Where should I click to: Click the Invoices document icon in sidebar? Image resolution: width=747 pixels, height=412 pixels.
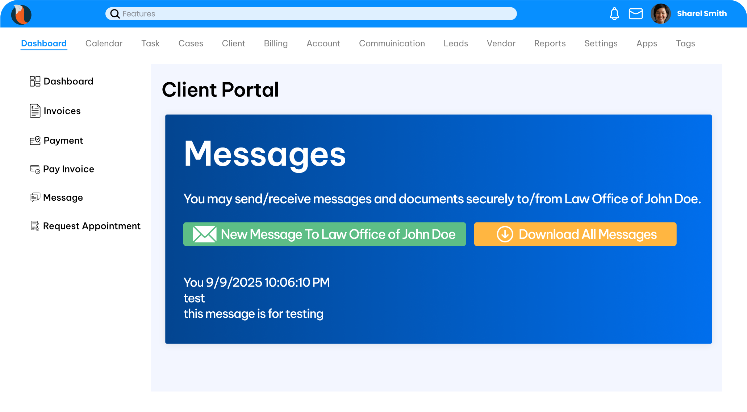click(35, 111)
